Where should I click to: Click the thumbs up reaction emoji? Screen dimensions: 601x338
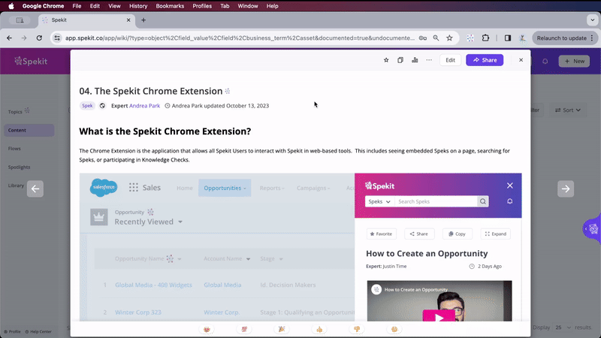pos(319,329)
